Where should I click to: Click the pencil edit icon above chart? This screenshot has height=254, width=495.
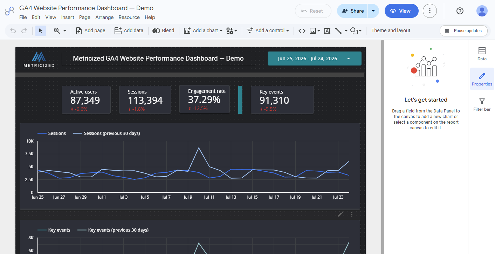(341, 214)
